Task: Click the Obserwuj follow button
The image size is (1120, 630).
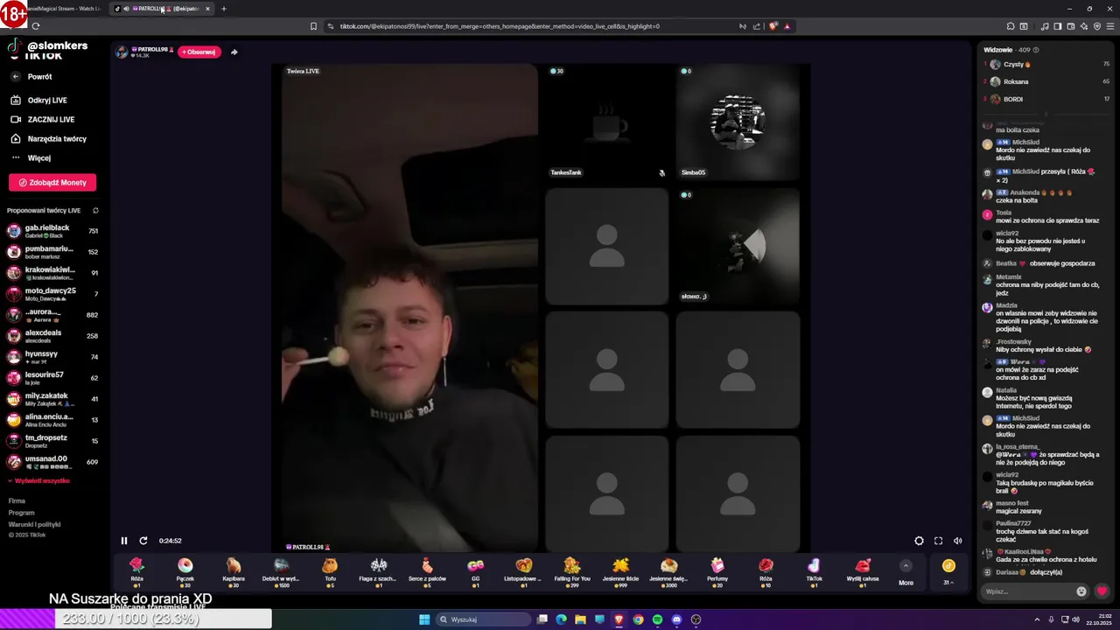Action: point(199,52)
